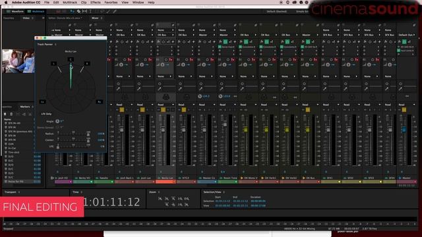Toggle solo on NTG3 track
Image resolution: width=422 pixels, height=237 pixels.
click(184, 110)
